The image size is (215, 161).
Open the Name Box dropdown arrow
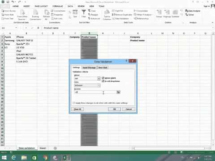click(16, 28)
